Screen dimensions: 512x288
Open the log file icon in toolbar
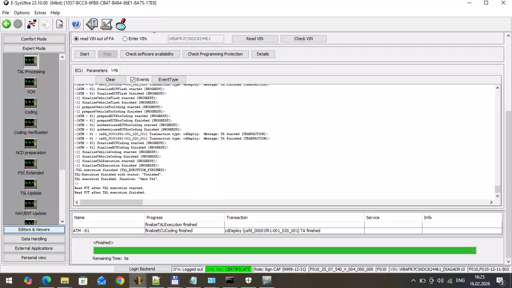[60, 24]
